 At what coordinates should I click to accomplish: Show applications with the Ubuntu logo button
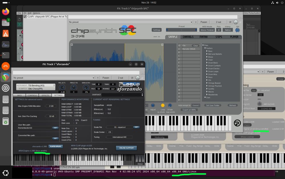point(6,173)
